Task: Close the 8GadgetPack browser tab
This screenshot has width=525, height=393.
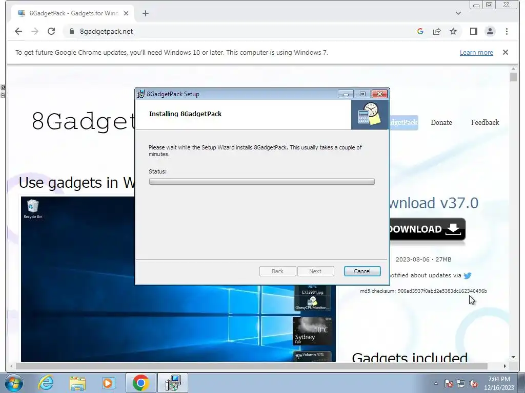Action: click(126, 13)
